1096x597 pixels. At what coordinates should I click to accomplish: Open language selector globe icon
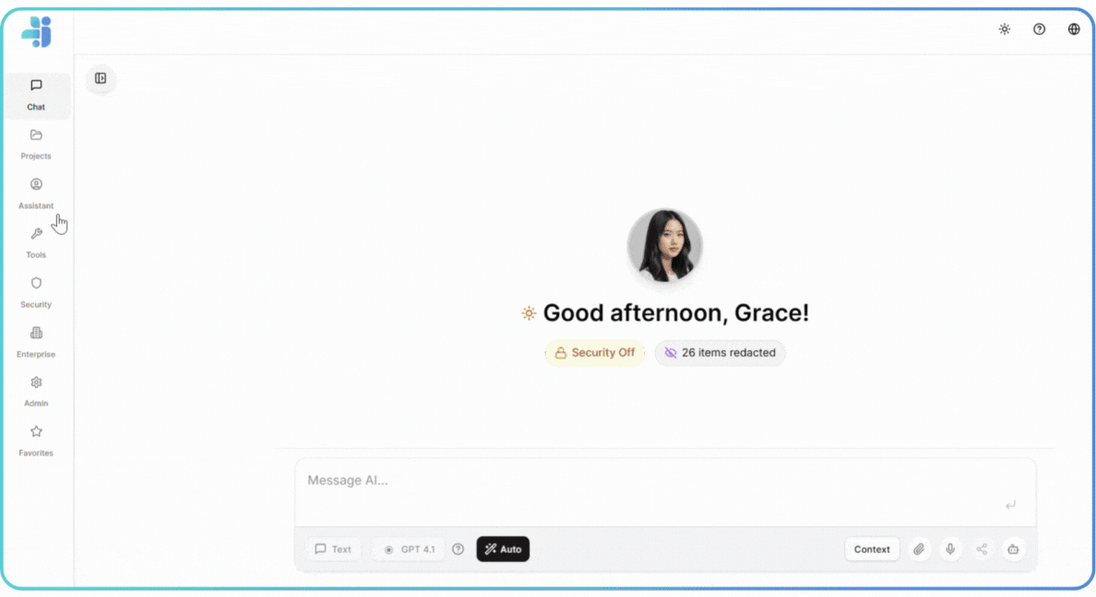click(x=1074, y=29)
